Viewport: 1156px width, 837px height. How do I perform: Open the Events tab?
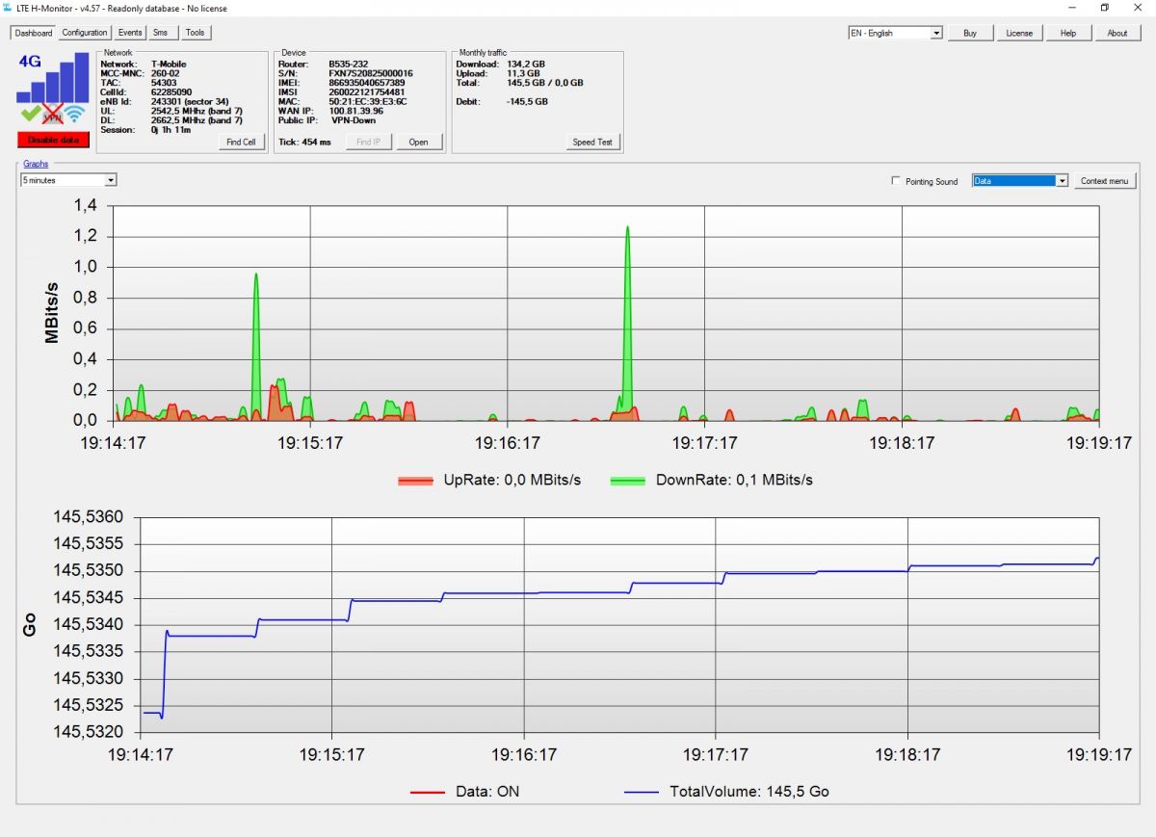130,33
